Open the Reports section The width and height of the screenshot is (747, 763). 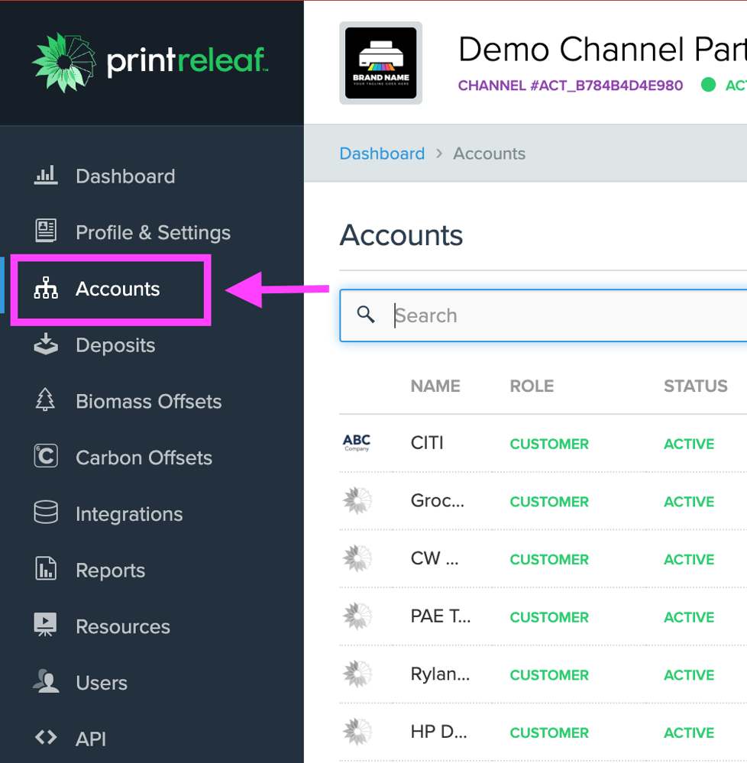[111, 571]
